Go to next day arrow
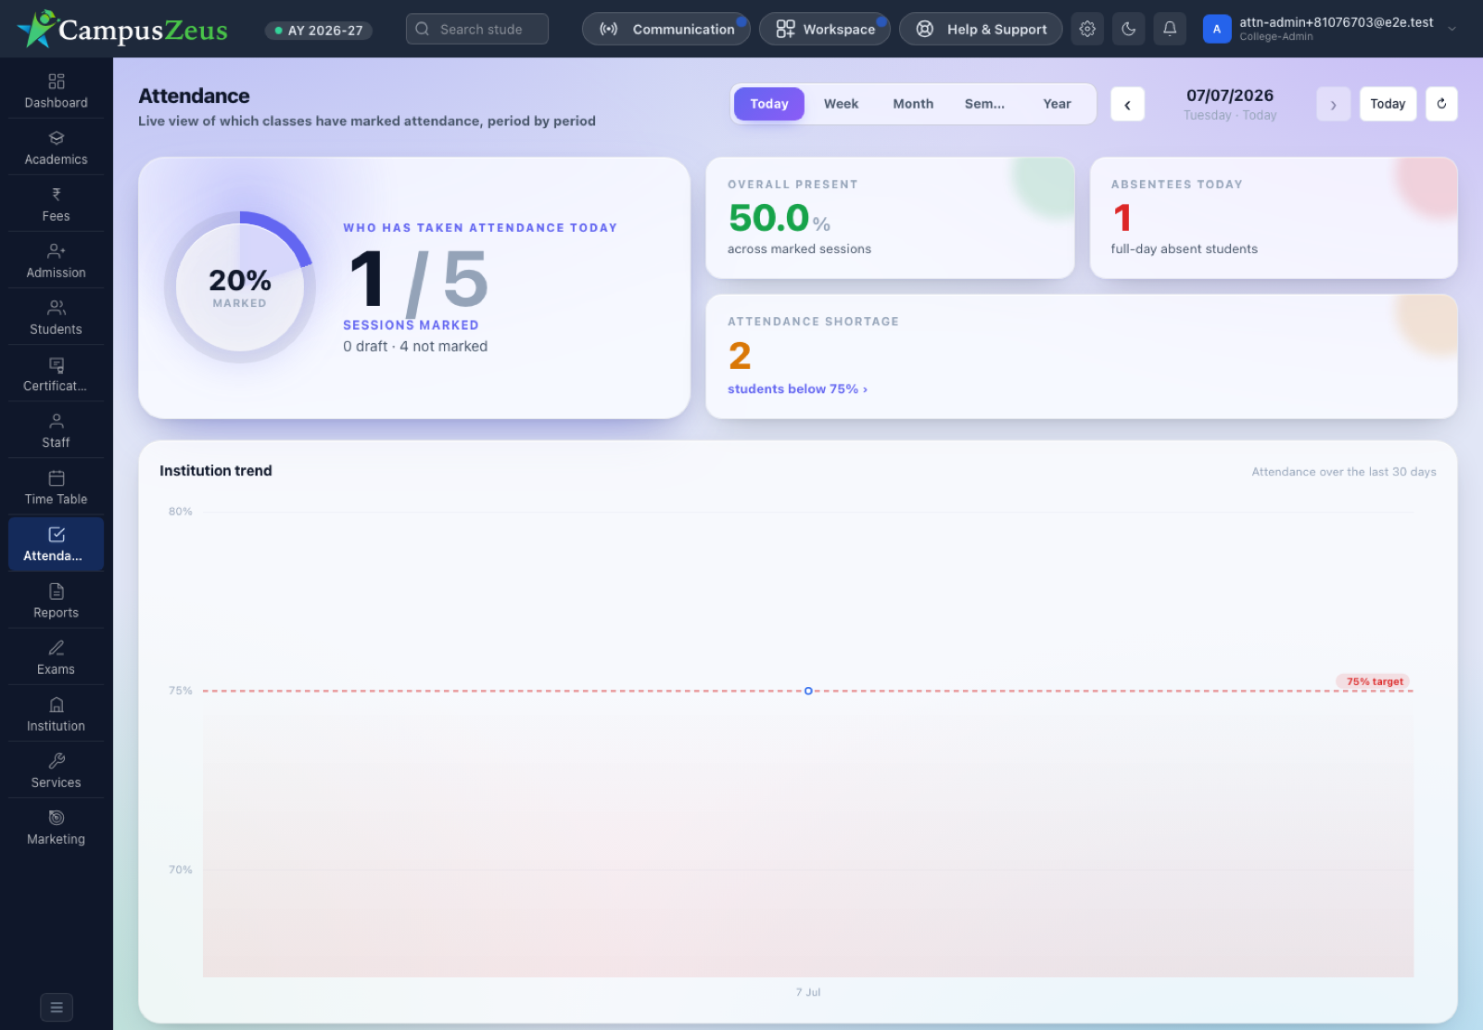The image size is (1483, 1030). click(x=1333, y=105)
